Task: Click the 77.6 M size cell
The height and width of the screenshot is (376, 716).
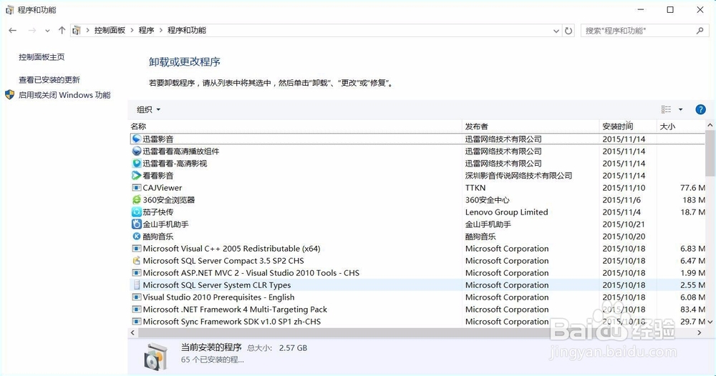Action: [692, 187]
